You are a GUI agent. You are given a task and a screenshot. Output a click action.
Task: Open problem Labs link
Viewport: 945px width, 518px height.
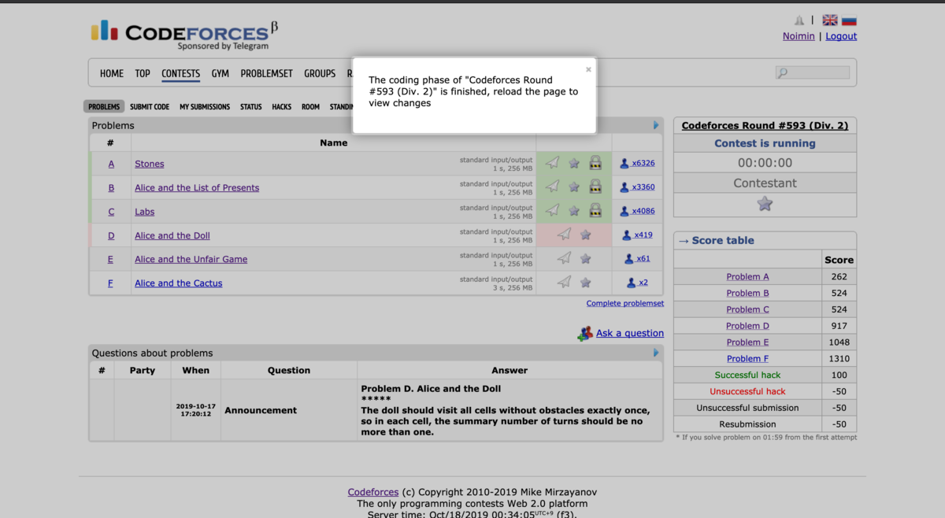(145, 211)
